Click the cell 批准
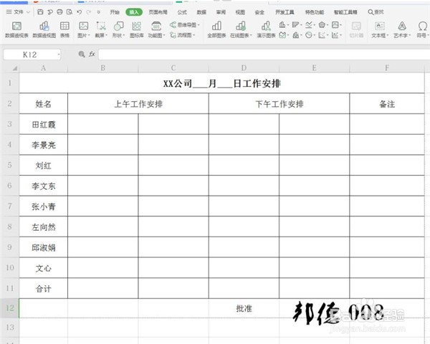 coord(244,308)
